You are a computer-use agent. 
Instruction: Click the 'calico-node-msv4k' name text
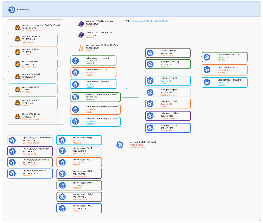(31, 74)
